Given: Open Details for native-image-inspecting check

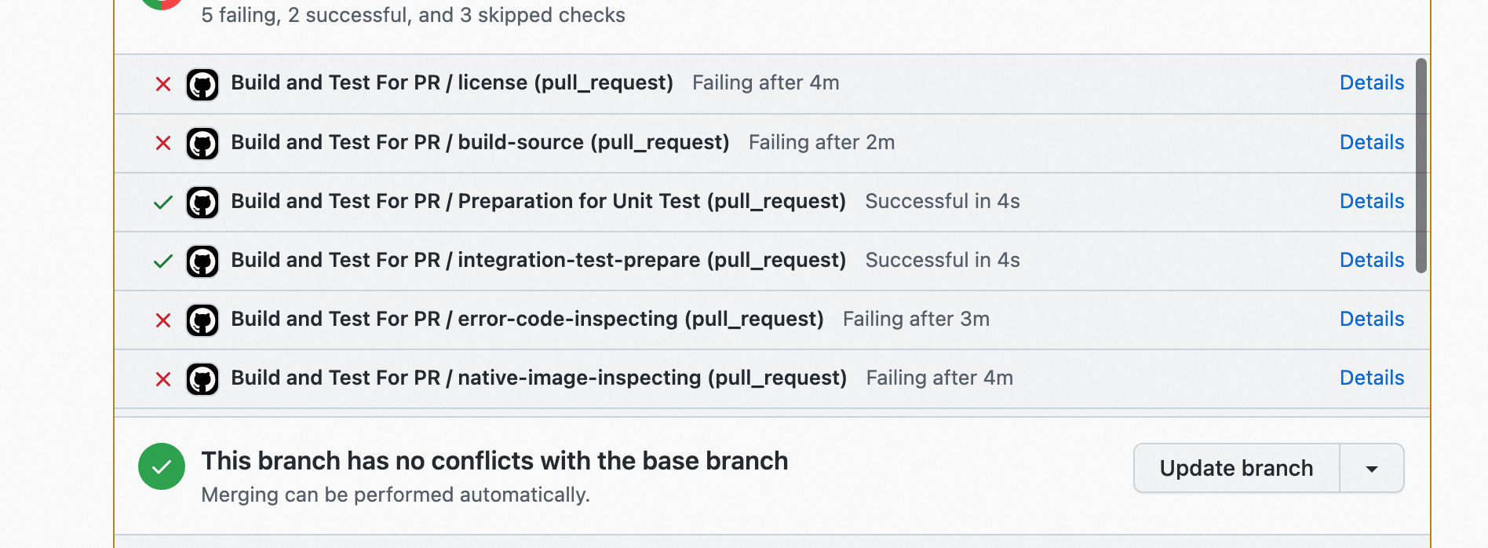Looking at the screenshot, I should coord(1371,378).
